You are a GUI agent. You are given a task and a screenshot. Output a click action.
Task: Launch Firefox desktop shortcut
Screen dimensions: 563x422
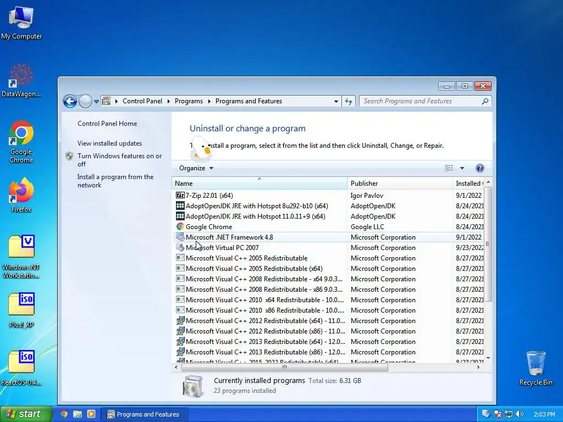[x=21, y=195]
